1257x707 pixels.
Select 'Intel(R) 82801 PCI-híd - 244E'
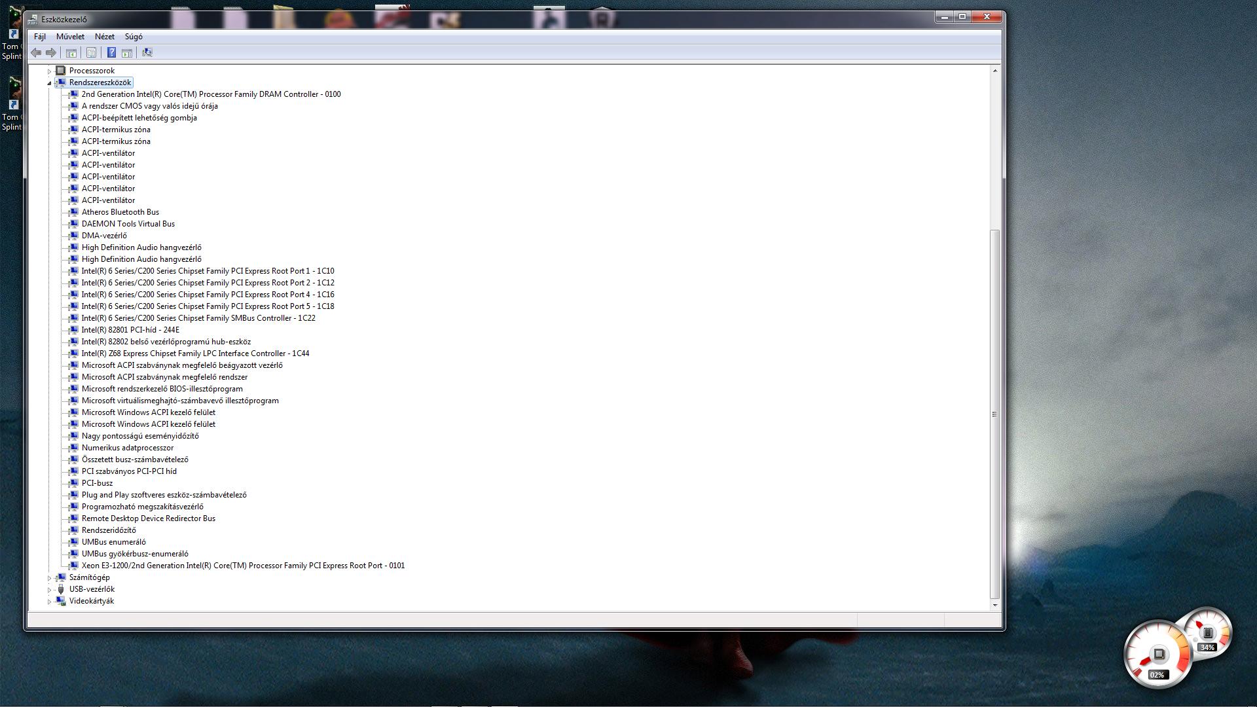[130, 330]
